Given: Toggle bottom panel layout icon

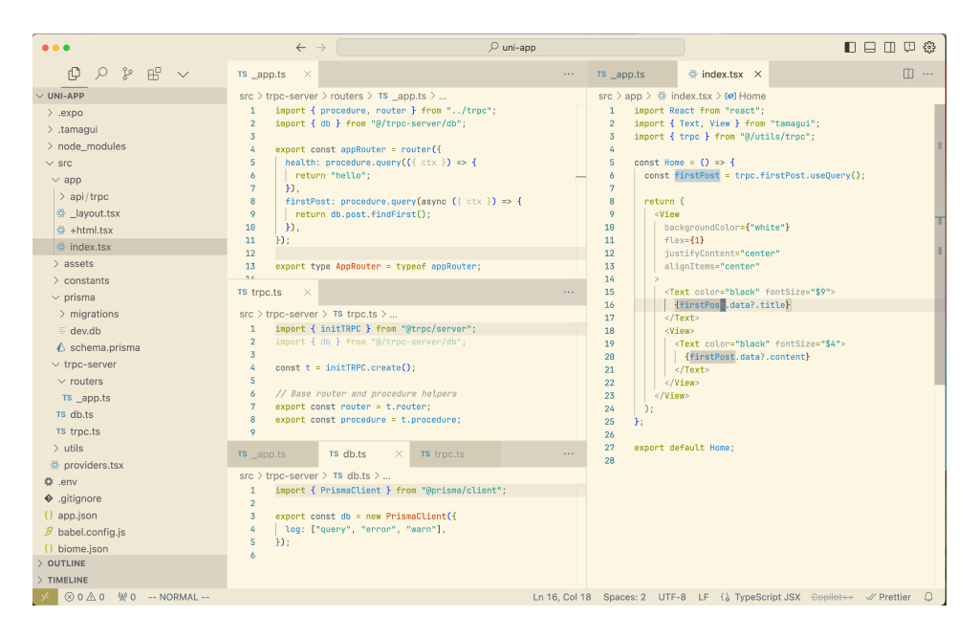Looking at the screenshot, I should coord(870,48).
